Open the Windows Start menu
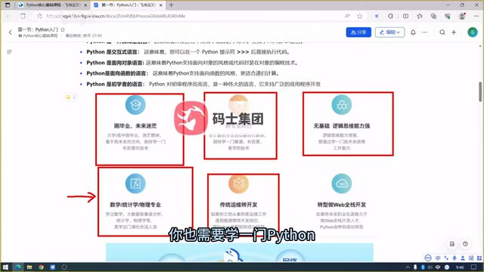The width and height of the screenshot is (484, 272). pos(5,267)
